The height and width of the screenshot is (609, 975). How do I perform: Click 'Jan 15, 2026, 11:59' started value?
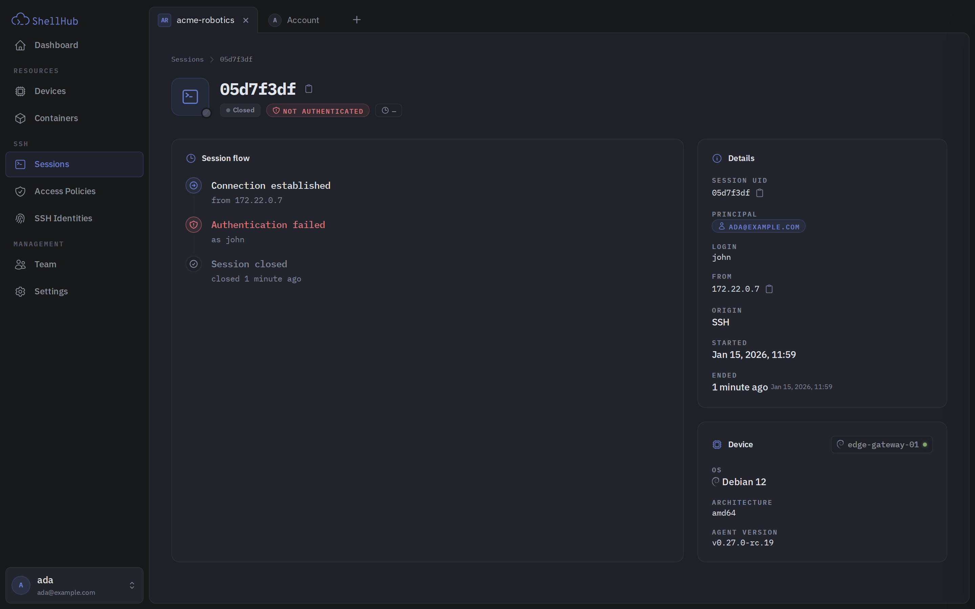[x=754, y=355]
